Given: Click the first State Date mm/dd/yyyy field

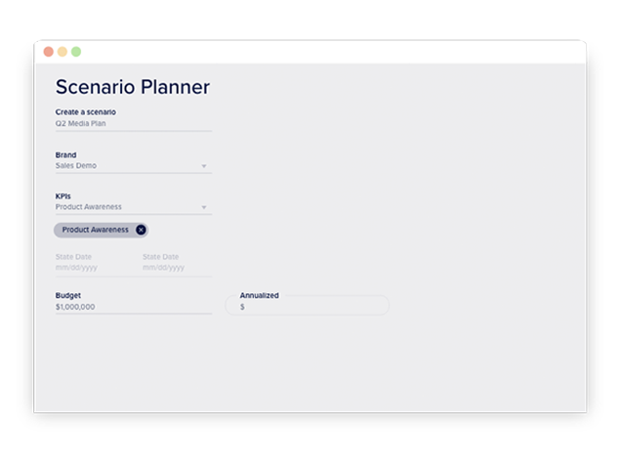Looking at the screenshot, I should pos(77,267).
